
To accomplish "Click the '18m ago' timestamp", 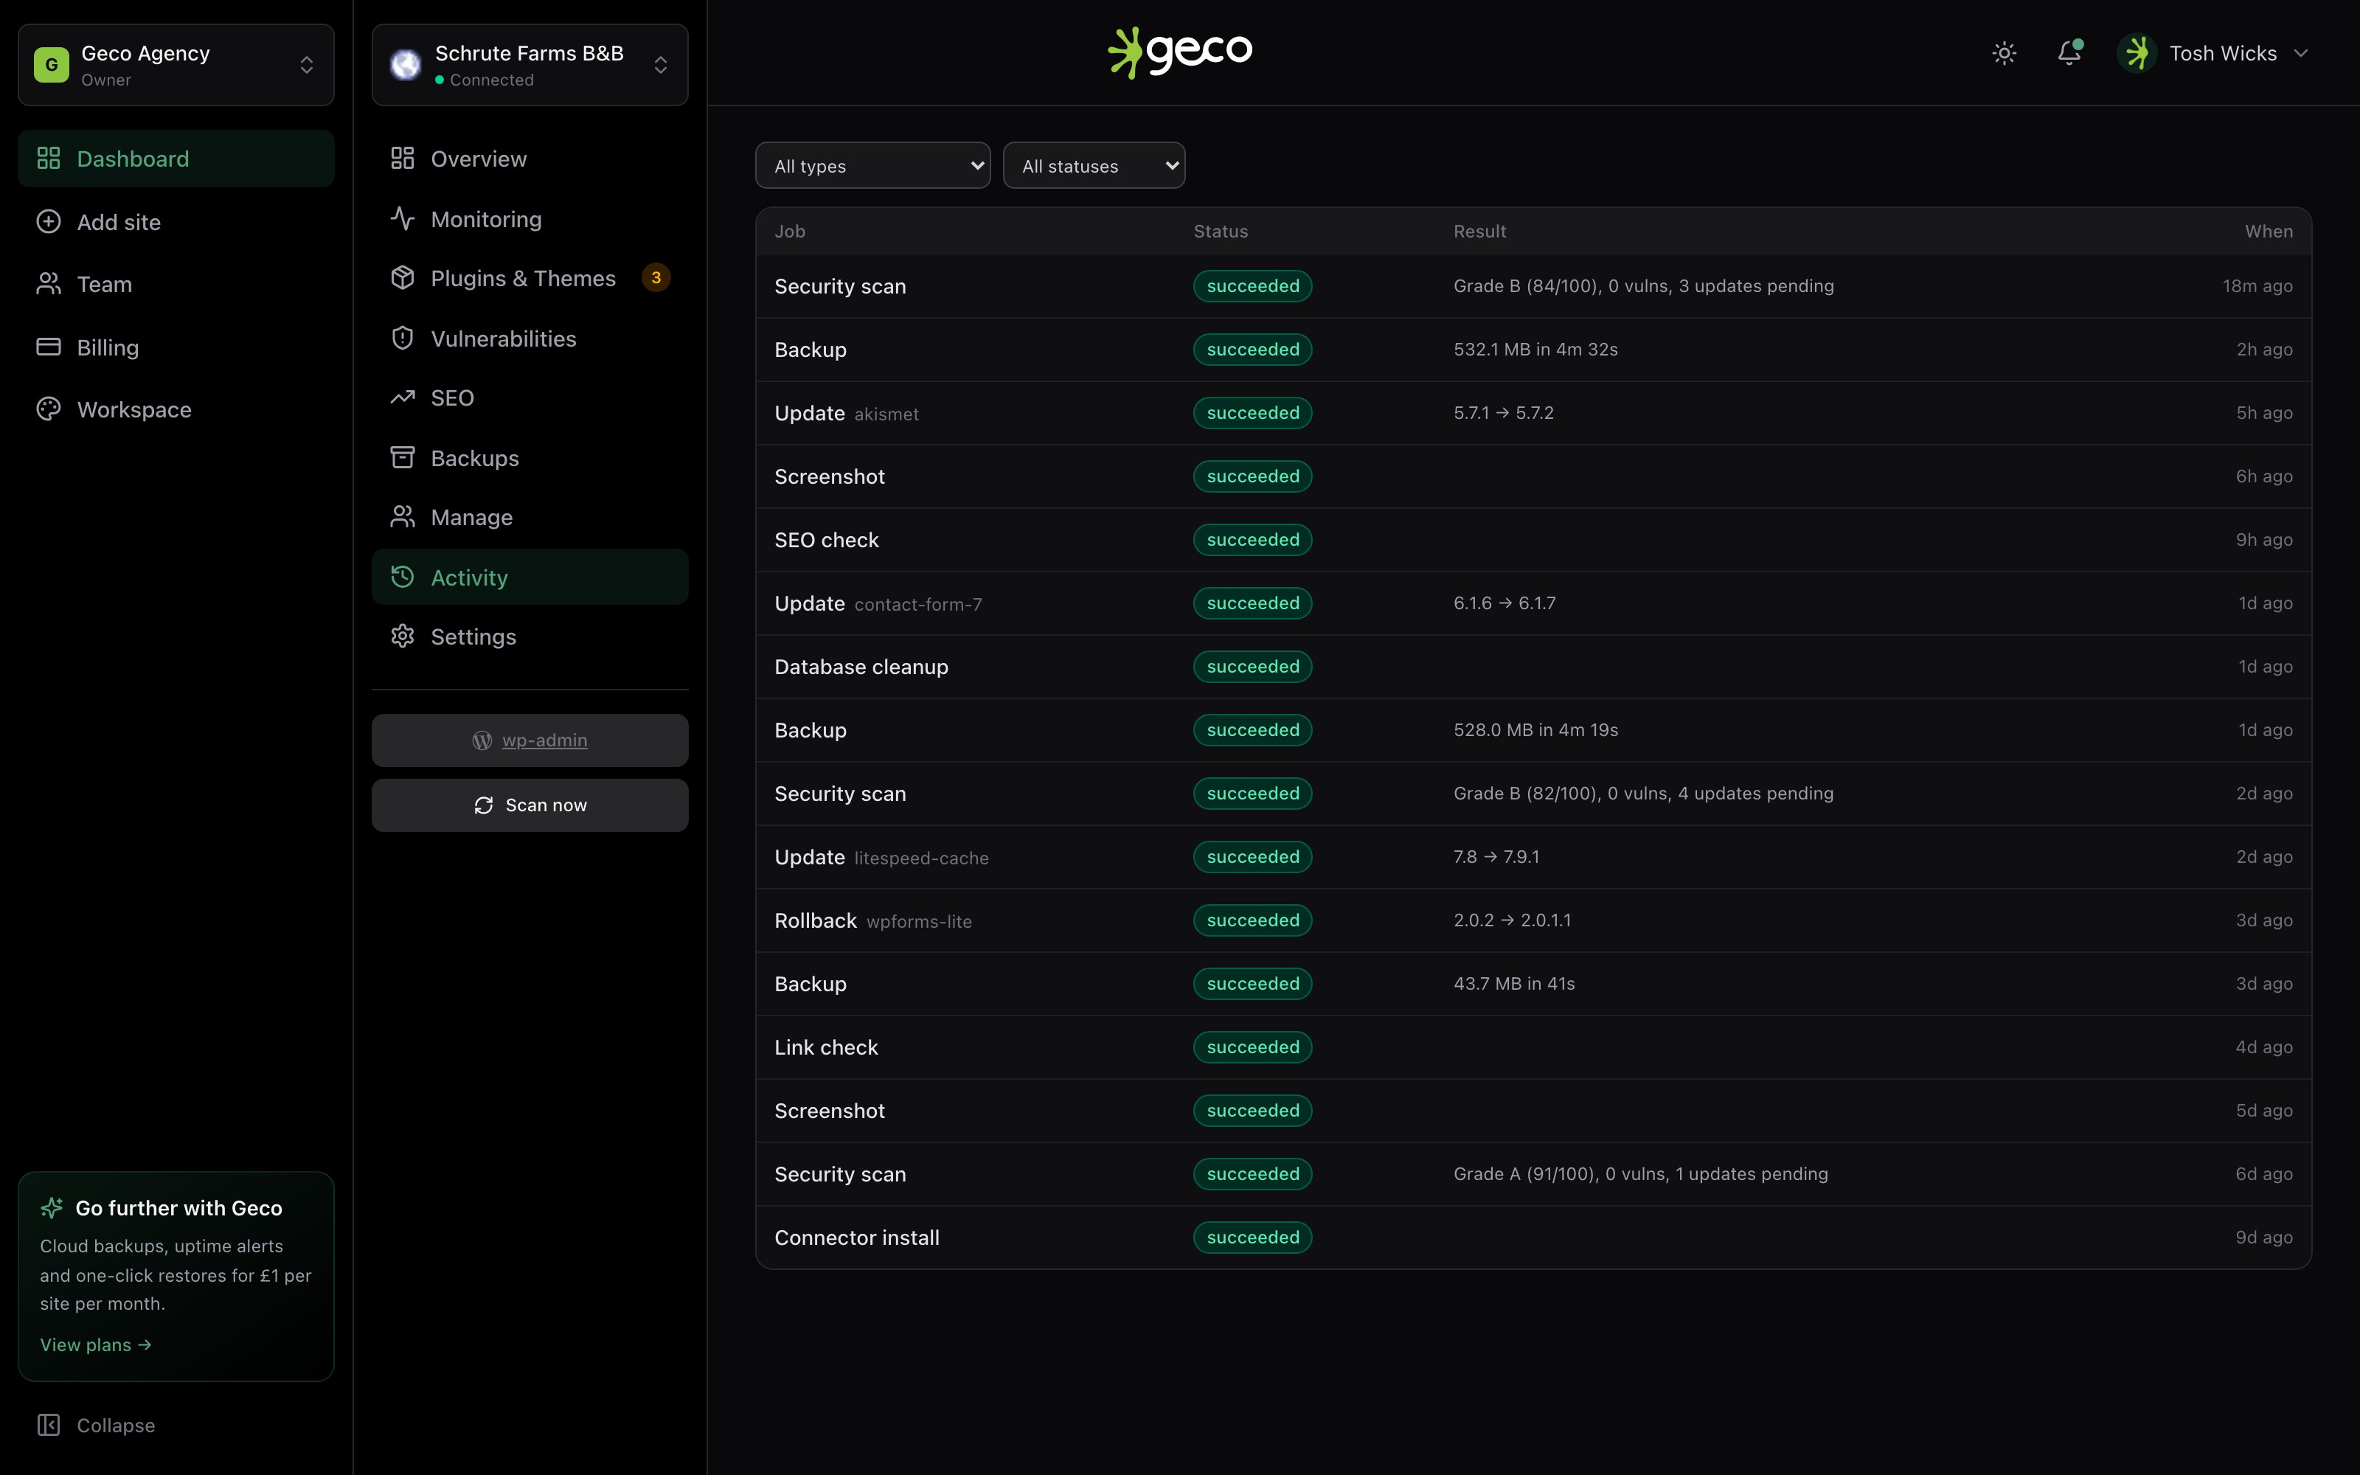I will tap(2257, 286).
